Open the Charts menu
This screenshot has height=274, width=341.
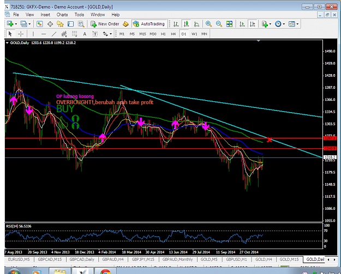62,15
